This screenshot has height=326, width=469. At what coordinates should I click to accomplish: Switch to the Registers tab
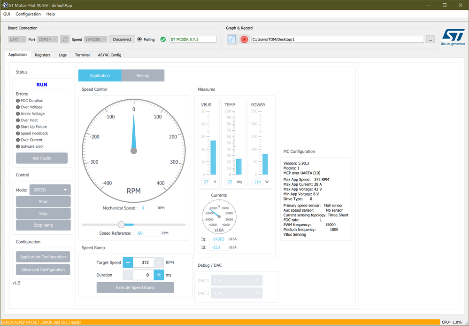tap(42, 55)
